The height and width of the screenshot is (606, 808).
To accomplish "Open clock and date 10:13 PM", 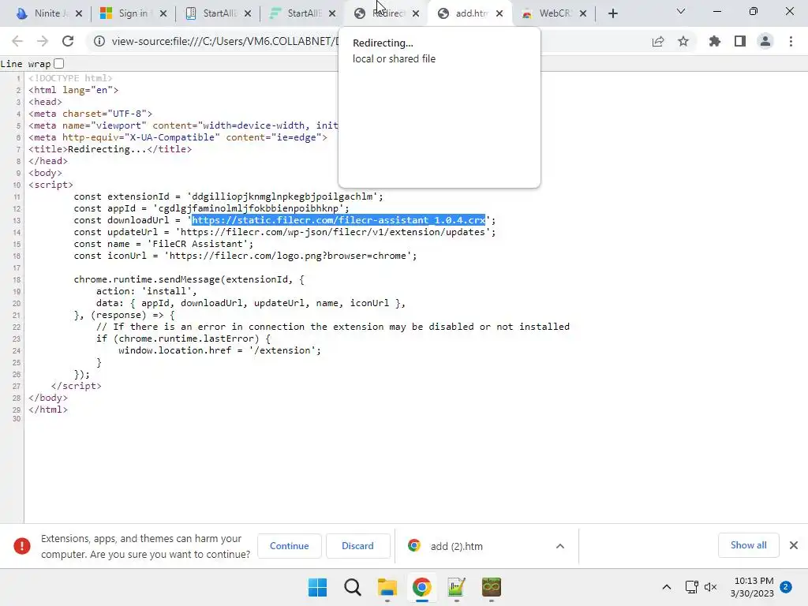I will pos(752,587).
